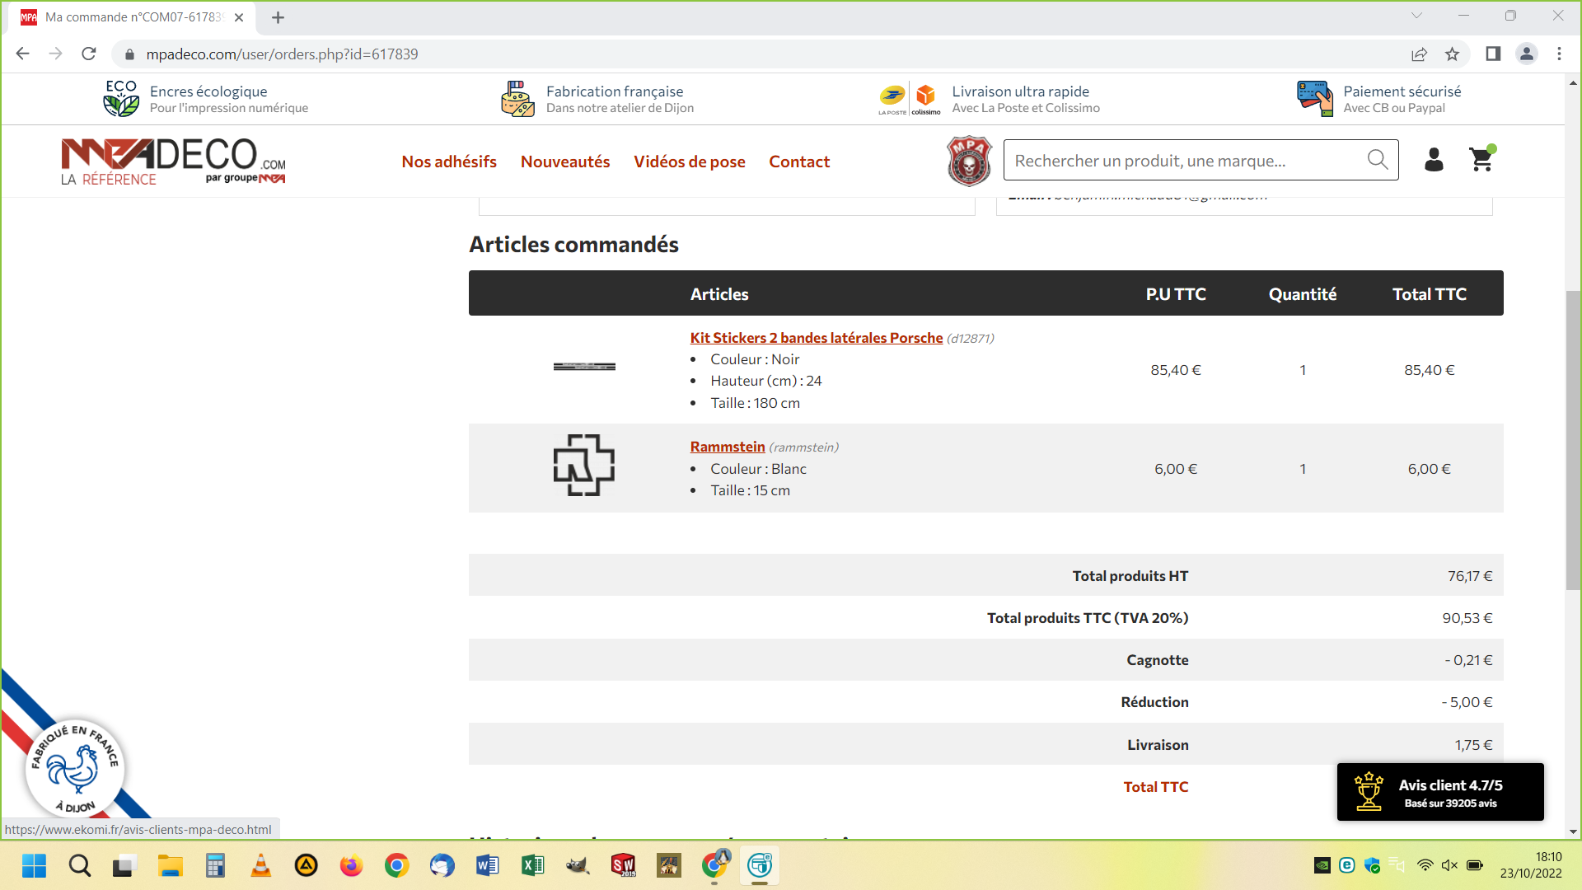Click the page vertical scrollbar thumb

[1573, 440]
